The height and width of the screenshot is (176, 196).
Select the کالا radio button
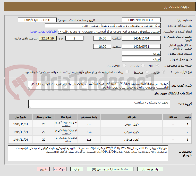tap(157, 66)
